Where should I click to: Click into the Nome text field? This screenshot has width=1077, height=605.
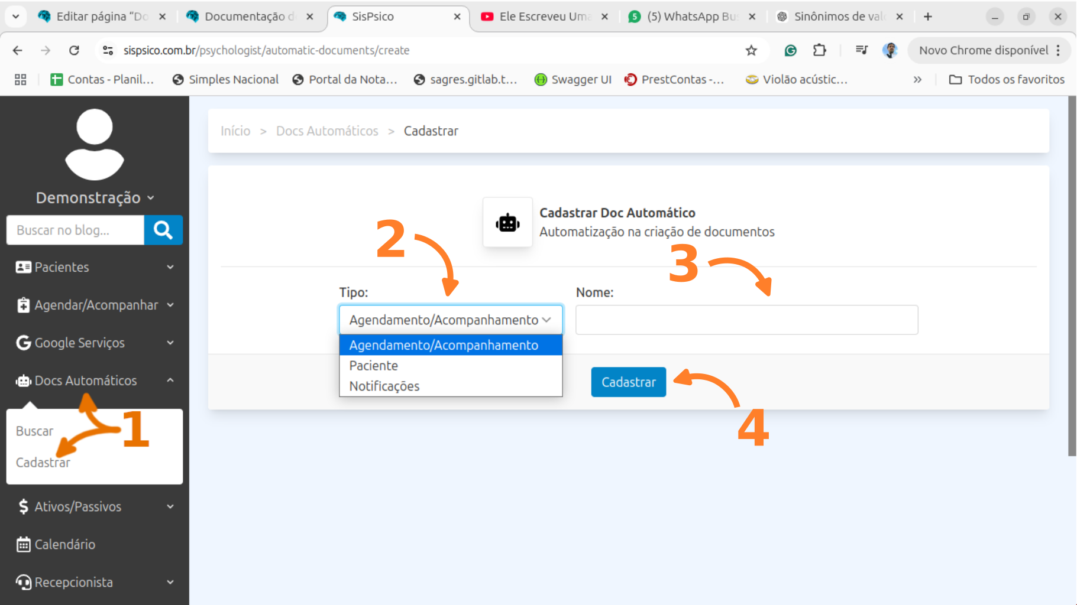pos(746,320)
